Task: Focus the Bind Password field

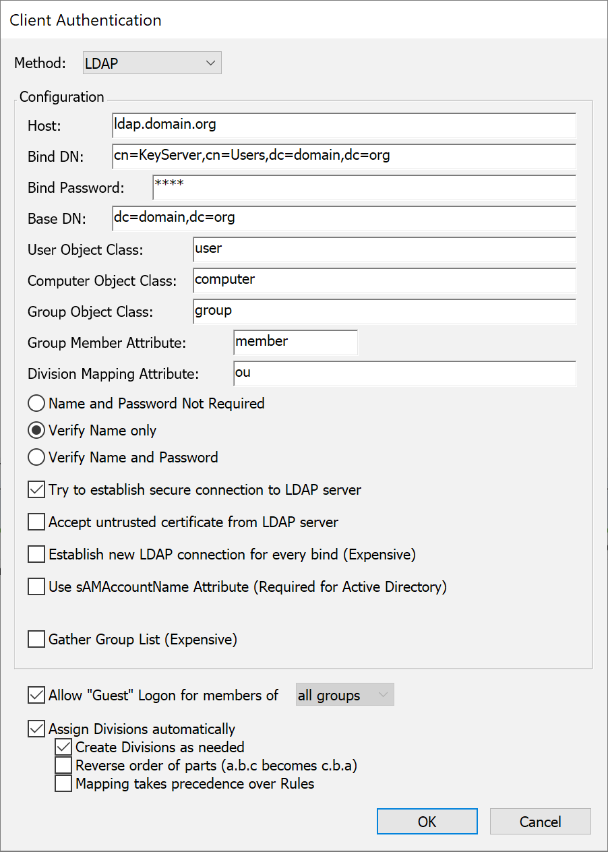Action: pyautogui.click(x=364, y=187)
